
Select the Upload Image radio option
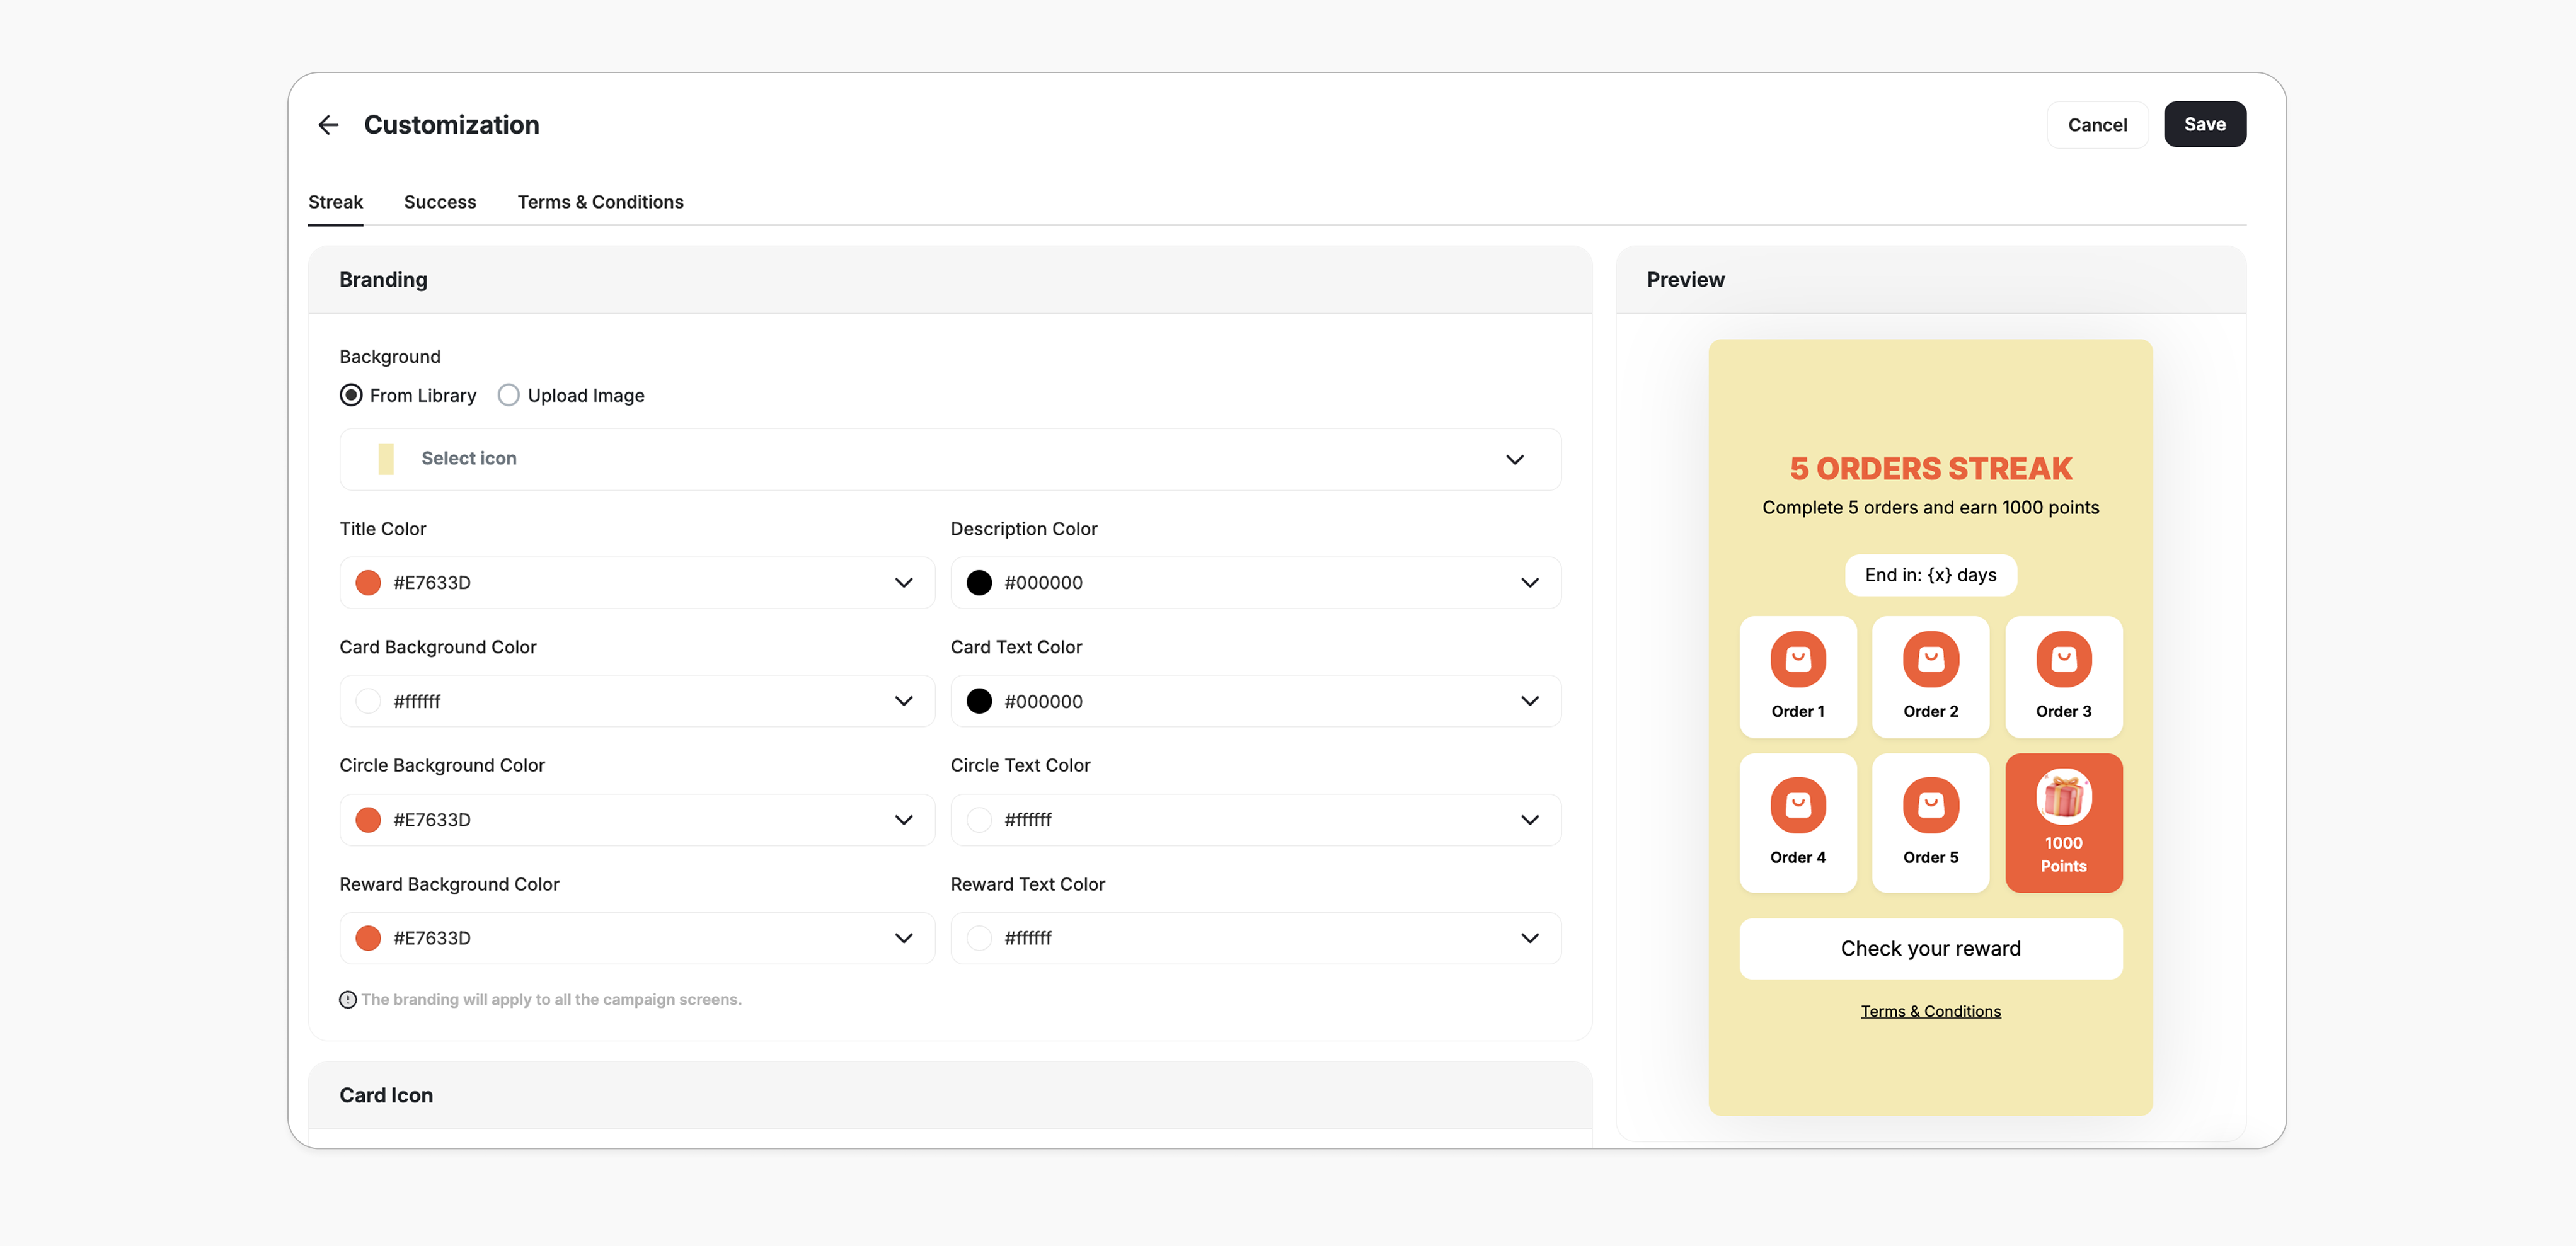tap(509, 395)
